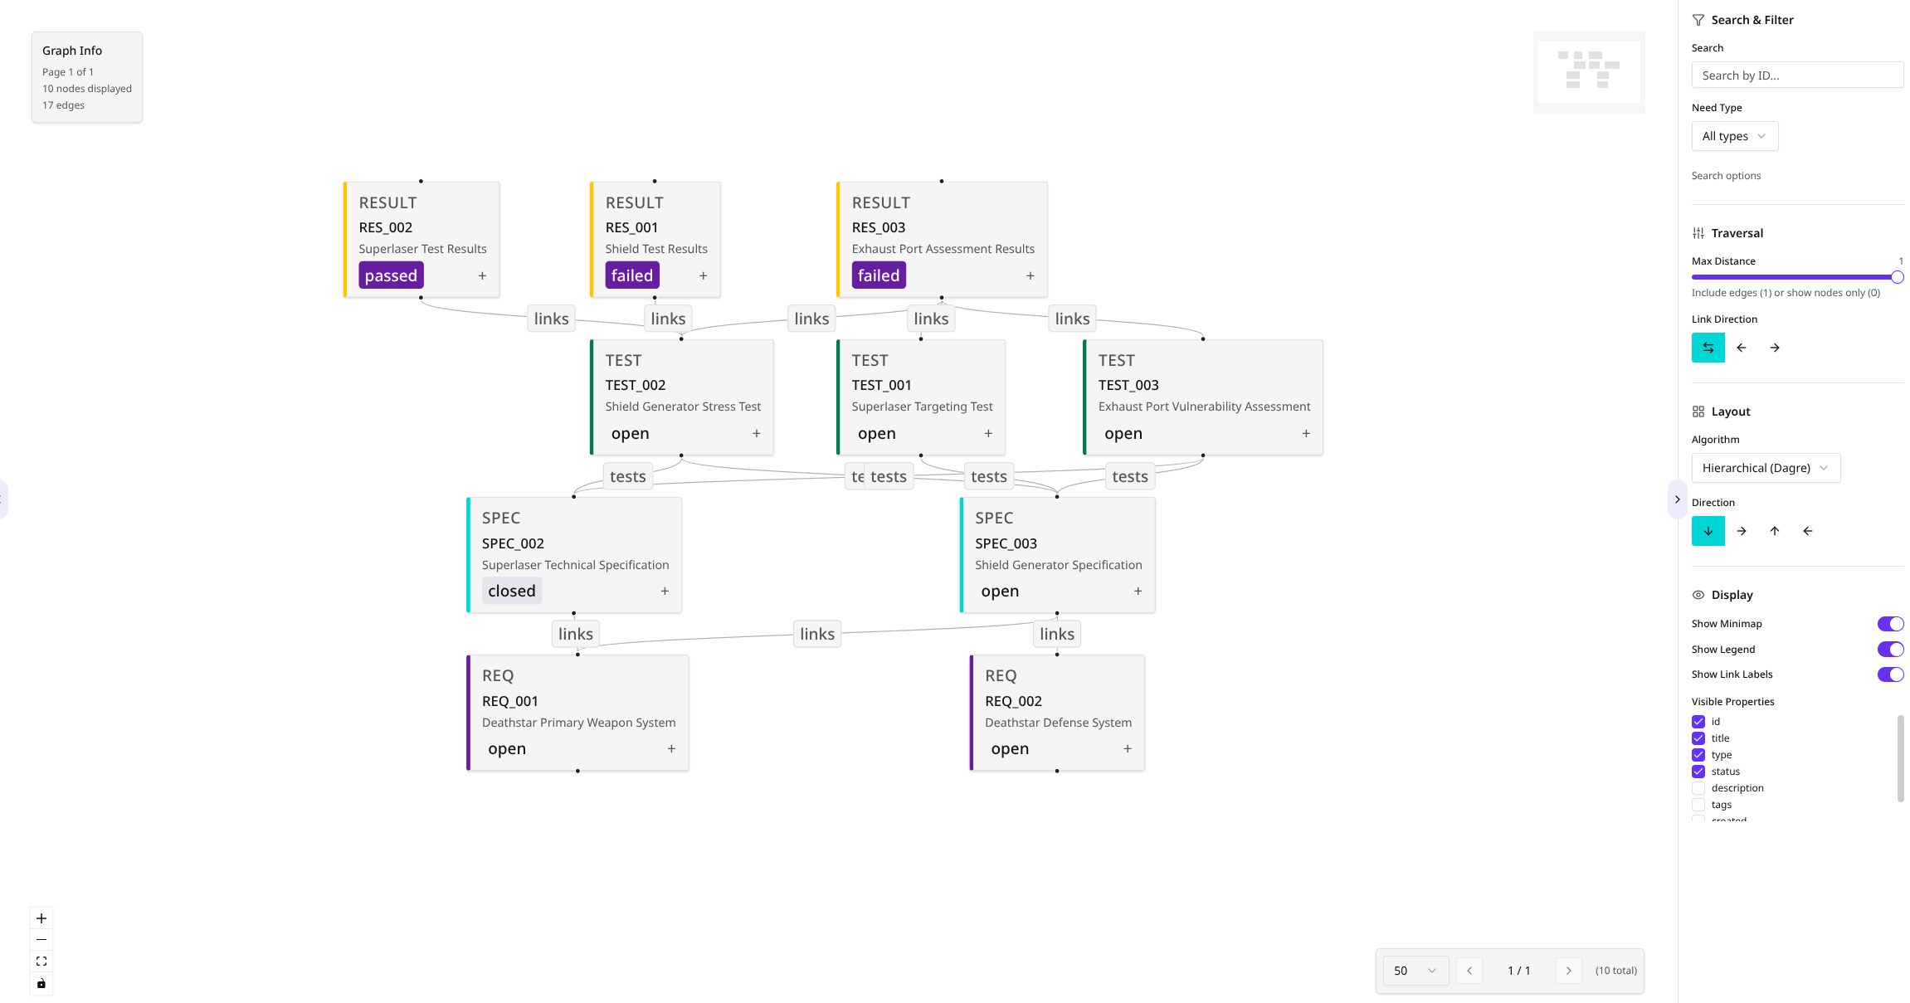
Task: Turn off Show Link Labels
Action: [1890, 674]
